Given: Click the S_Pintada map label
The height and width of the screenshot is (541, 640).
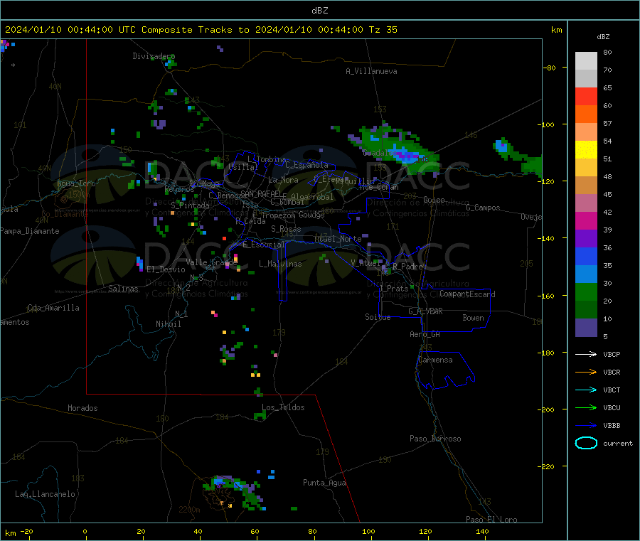Looking at the screenshot, I should 190,205.
